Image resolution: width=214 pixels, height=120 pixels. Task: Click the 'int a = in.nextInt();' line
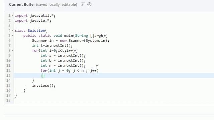63,56
